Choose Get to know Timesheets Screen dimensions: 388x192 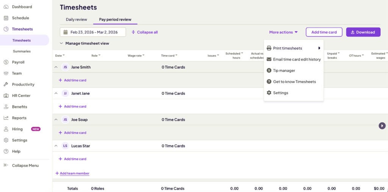[x=294, y=82]
